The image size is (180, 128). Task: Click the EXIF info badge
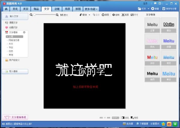point(115,118)
